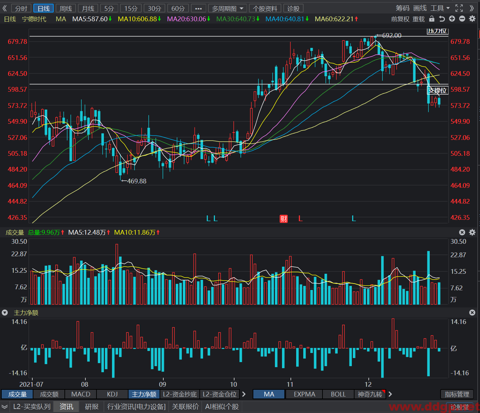Toggle 前复权 price adjustment
Viewport: 480px width, 413px height.
click(x=400, y=19)
